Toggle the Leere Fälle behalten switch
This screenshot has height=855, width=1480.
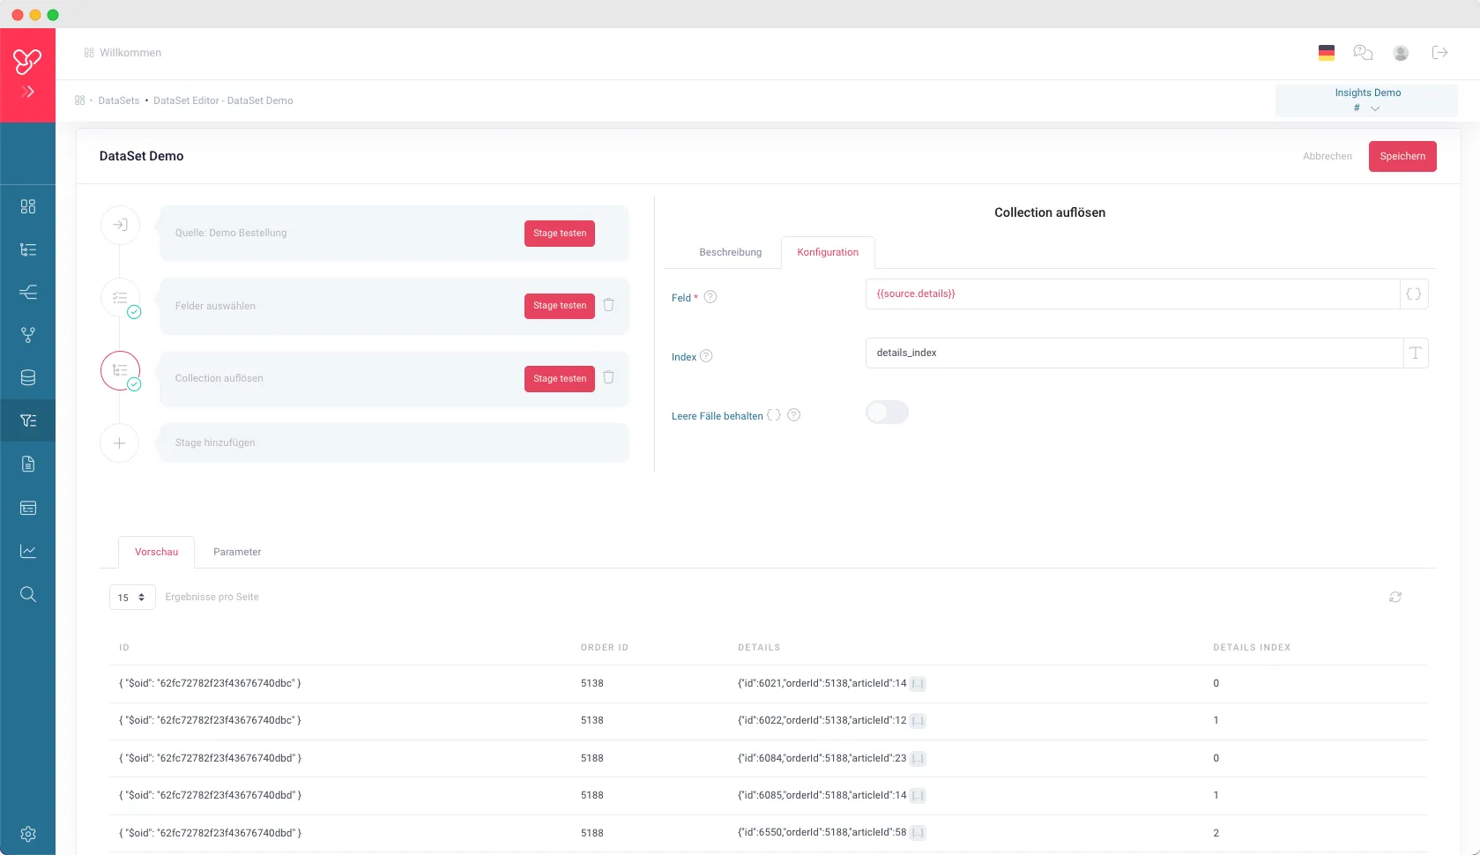(x=887, y=413)
